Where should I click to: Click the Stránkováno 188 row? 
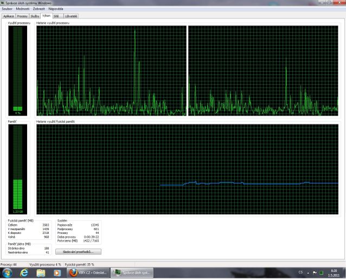28,248
